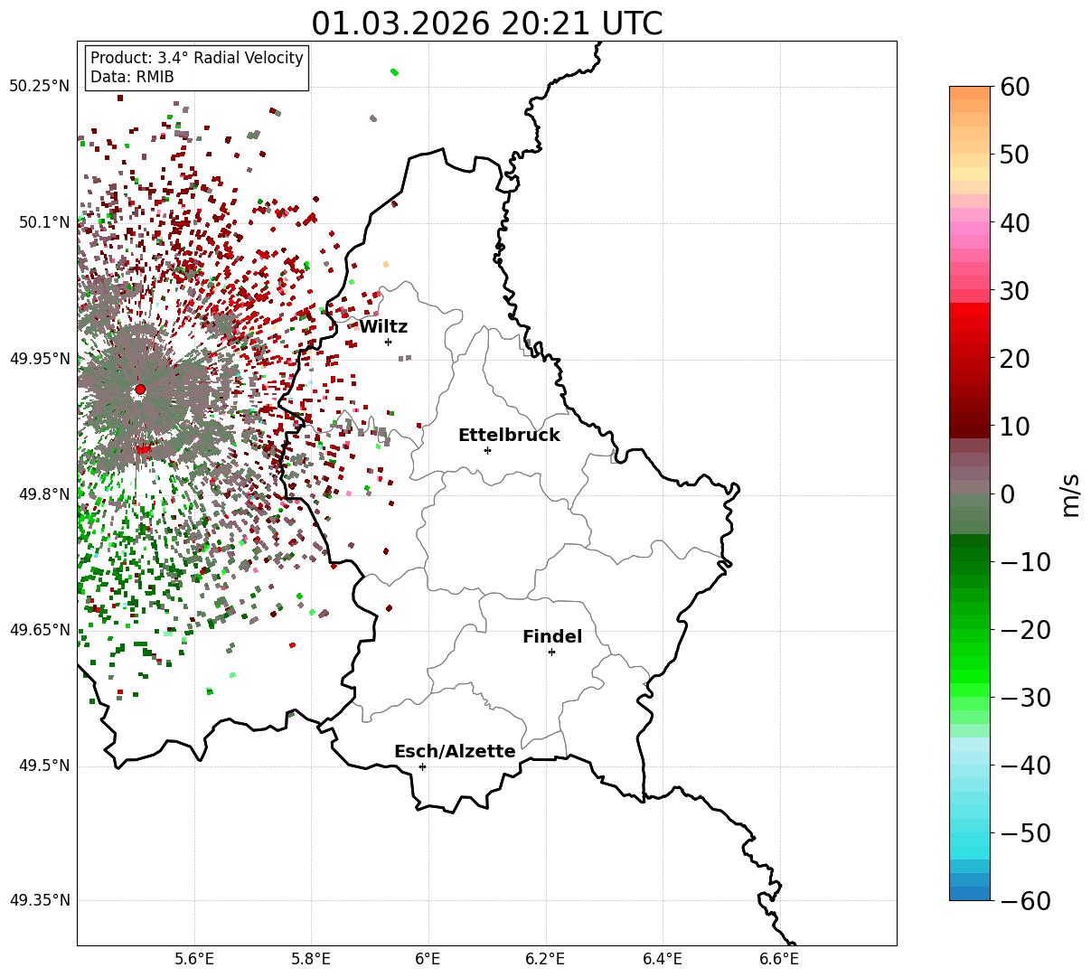Click the Ettelbruck station cross marker

(x=487, y=450)
